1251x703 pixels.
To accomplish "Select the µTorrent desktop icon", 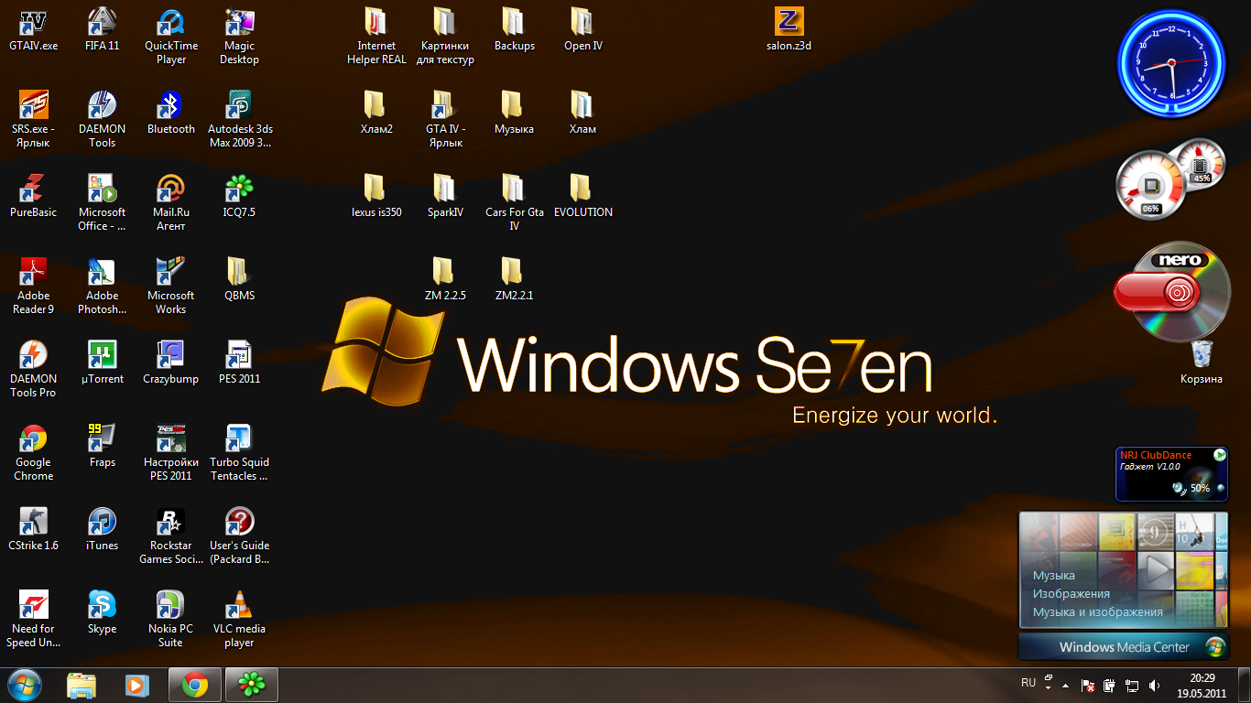I will point(102,362).
